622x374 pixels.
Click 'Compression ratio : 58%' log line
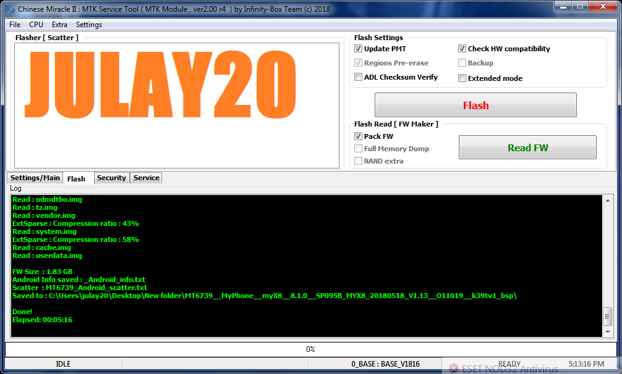[x=76, y=239]
